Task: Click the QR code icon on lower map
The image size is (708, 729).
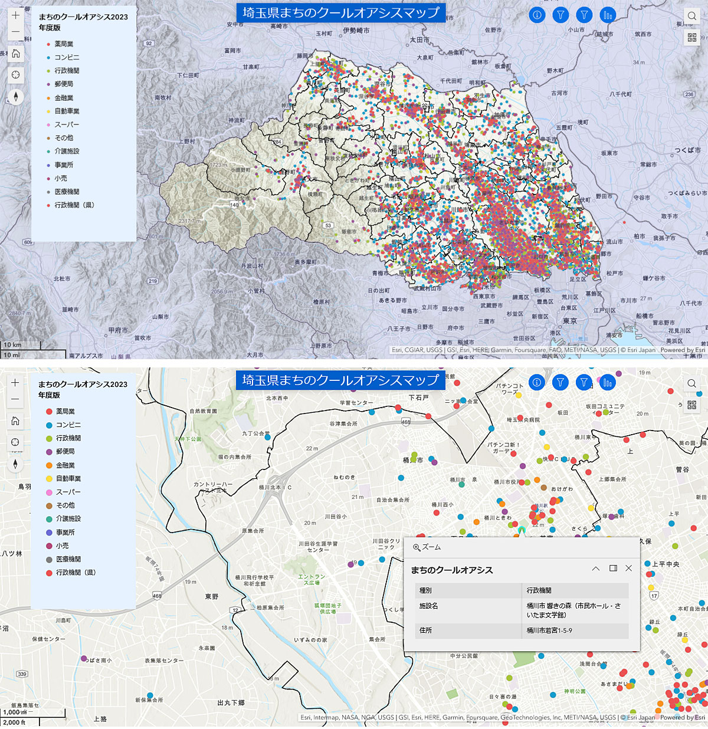Action: click(692, 405)
